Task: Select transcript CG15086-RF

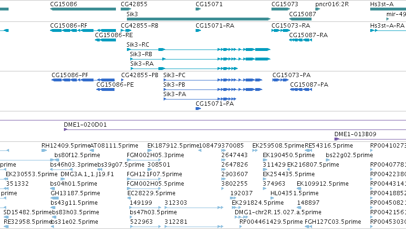Action: 83,30
